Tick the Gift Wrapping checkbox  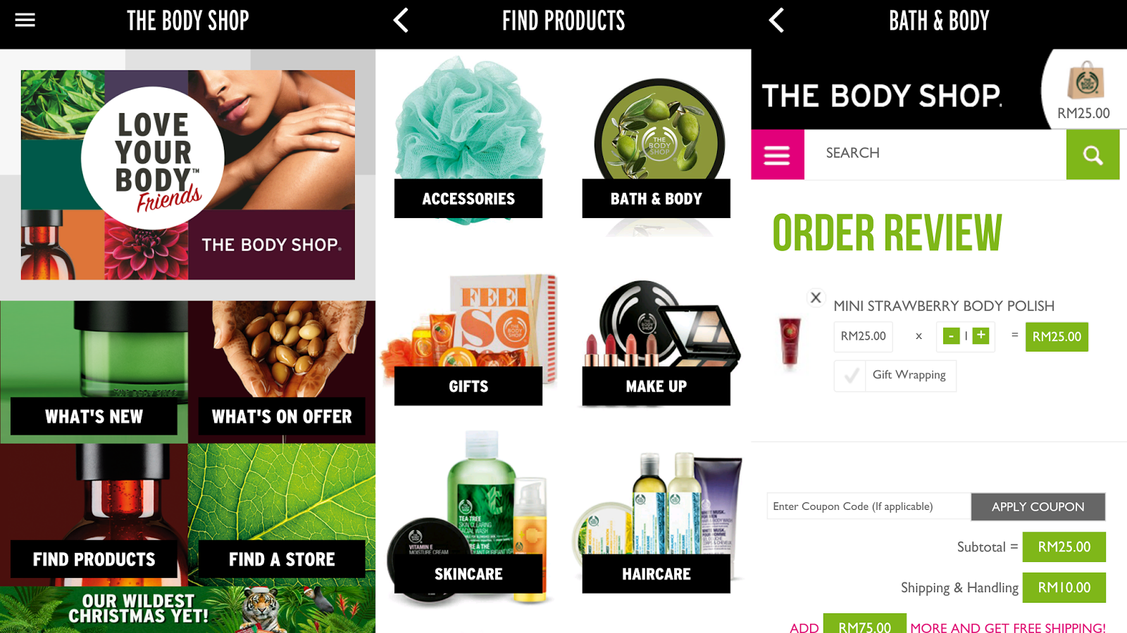click(x=851, y=376)
